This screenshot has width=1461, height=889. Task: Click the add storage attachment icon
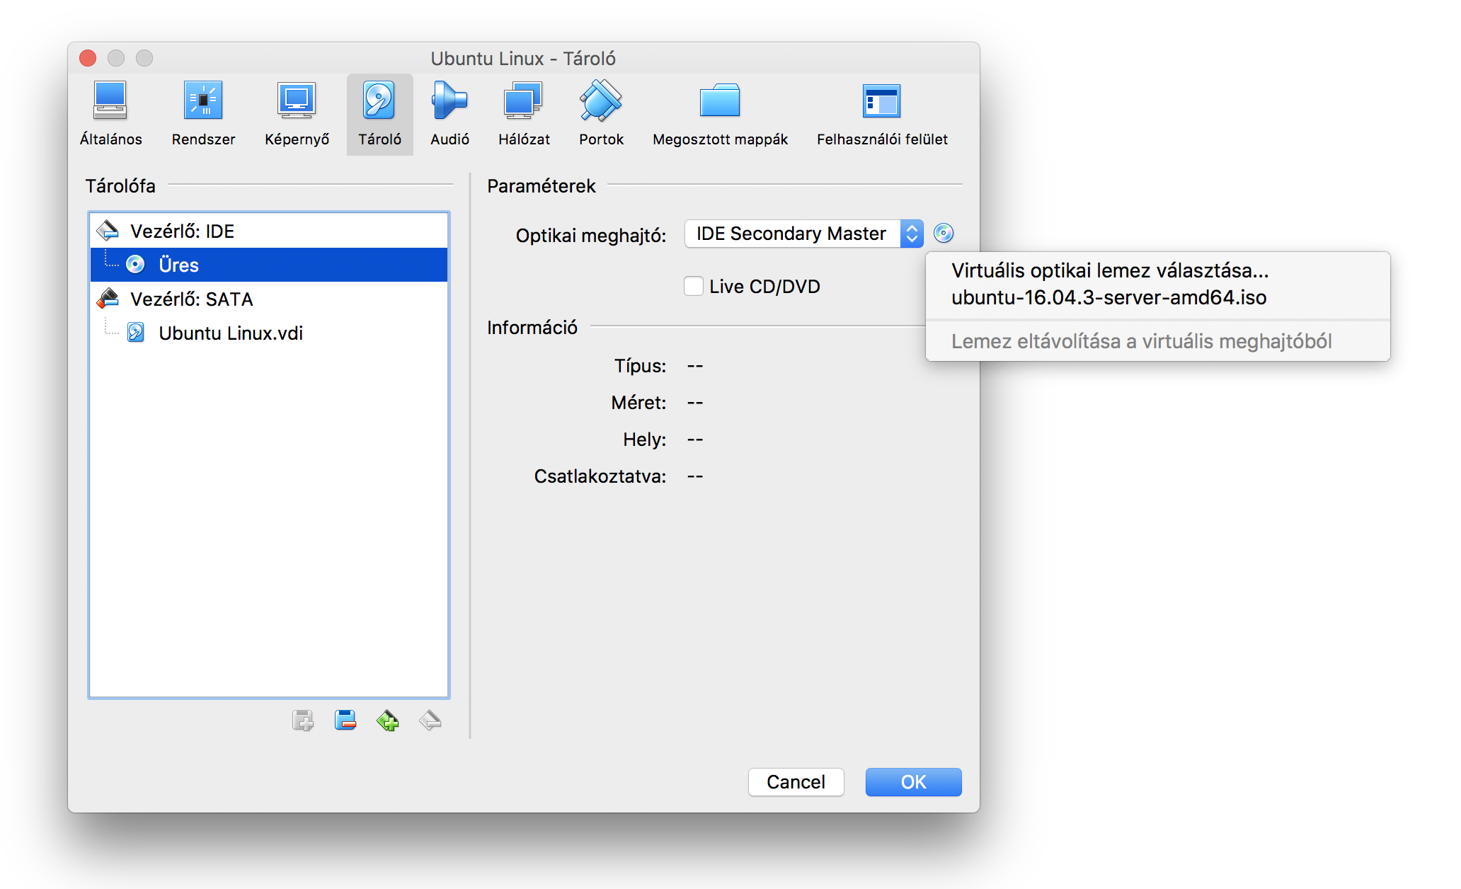(303, 721)
